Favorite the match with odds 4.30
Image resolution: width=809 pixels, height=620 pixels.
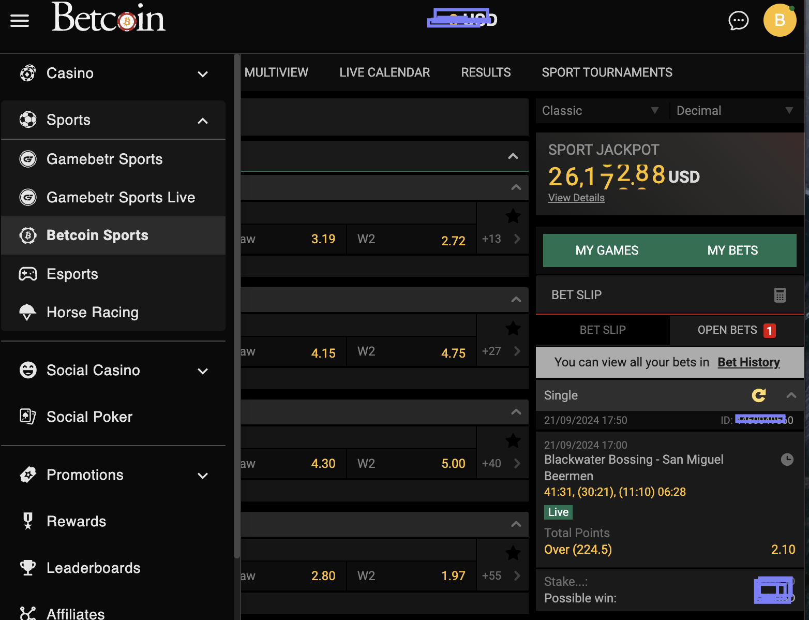pos(513,440)
